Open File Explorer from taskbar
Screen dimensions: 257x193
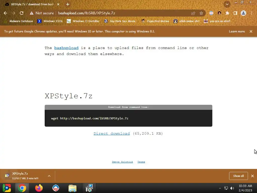(73, 188)
